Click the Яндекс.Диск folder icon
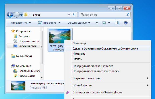Image resolution: width=155 pixels, height=99 pixels. click(15, 76)
